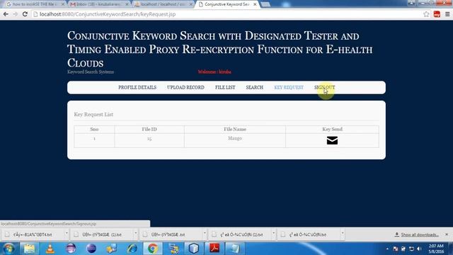Open the fifth downloaded txt file
This screenshot has width=453, height=255.
309,234
